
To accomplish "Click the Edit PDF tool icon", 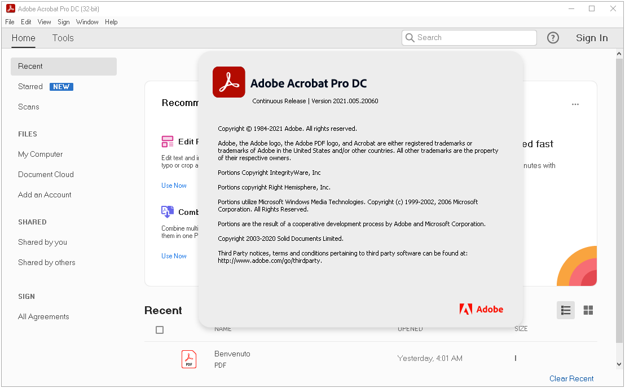I will pos(168,142).
